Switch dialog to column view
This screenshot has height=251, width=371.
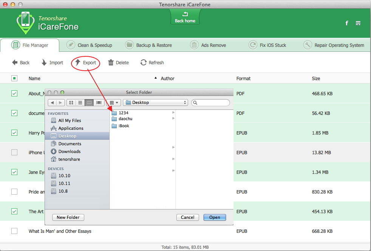pyautogui.click(x=89, y=102)
